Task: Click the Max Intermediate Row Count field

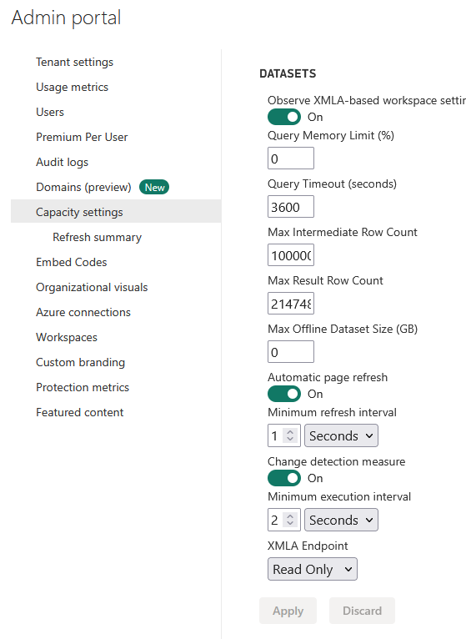Action: (291, 255)
